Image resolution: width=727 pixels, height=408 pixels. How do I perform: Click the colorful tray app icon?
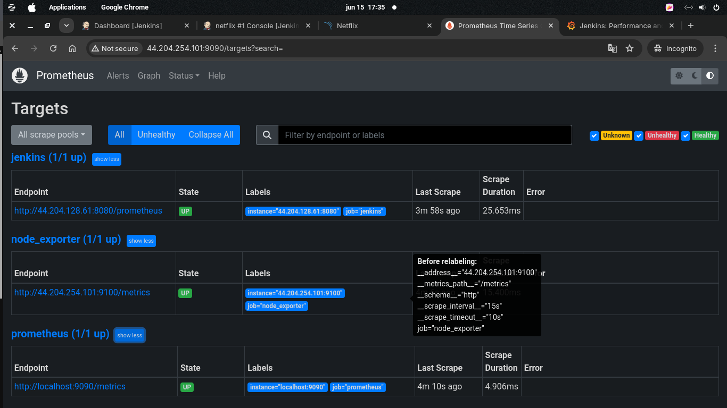pyautogui.click(x=670, y=7)
